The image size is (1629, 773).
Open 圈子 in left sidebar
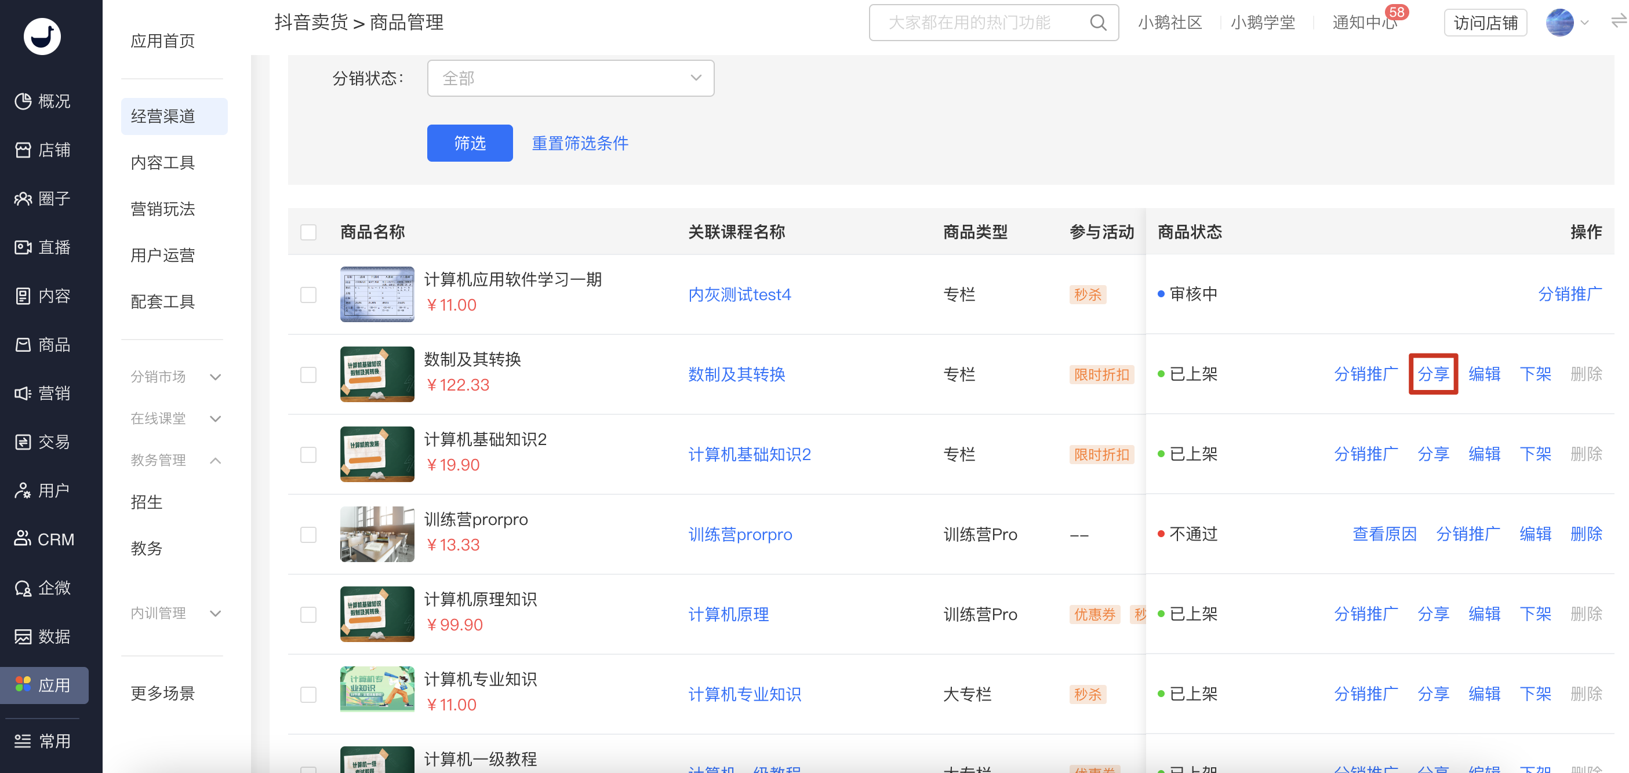42,198
